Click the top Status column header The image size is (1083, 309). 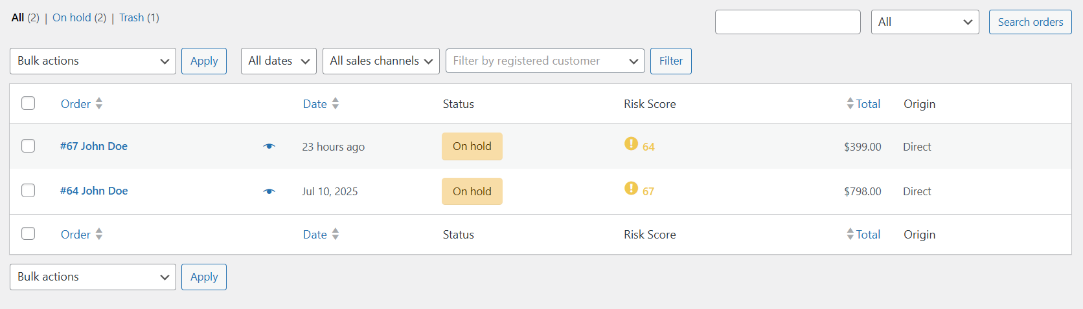click(x=459, y=104)
